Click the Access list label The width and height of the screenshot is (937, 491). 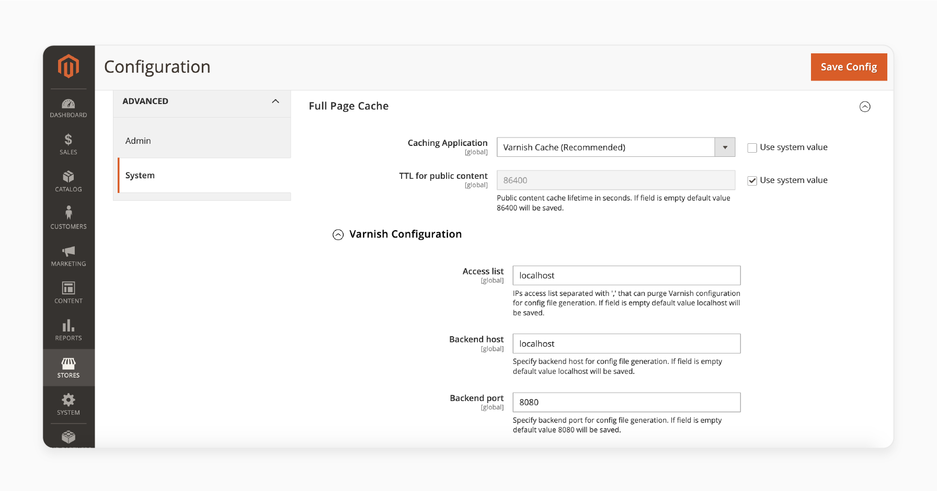(x=483, y=271)
